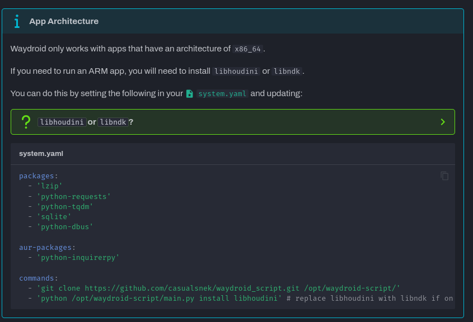The width and height of the screenshot is (473, 322).
Task: Click libndk in the green collapsible header
Action: tap(113, 122)
